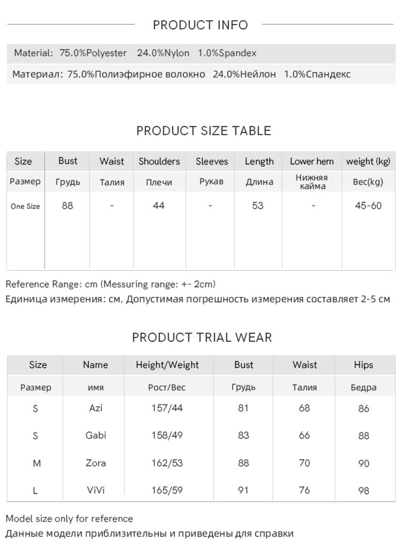Select the Russian Материал composition row
The height and width of the screenshot is (557, 401).
pyautogui.click(x=201, y=74)
